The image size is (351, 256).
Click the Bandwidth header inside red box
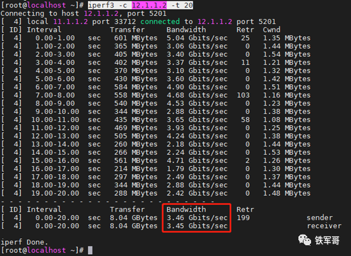tap(186, 209)
